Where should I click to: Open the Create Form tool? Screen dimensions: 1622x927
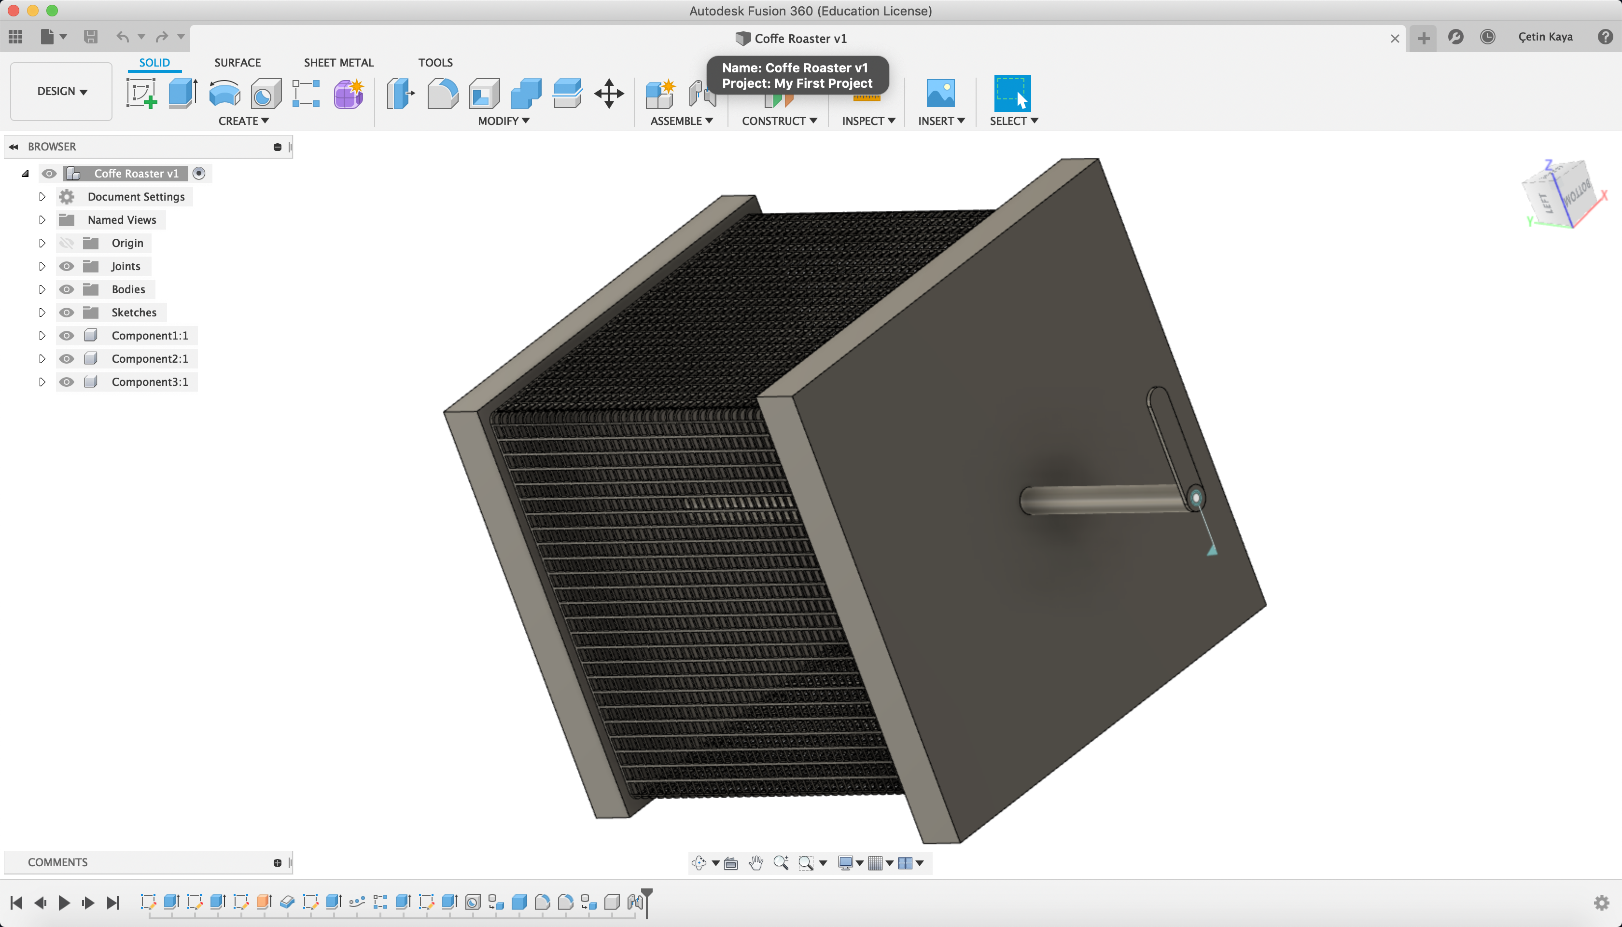349,94
